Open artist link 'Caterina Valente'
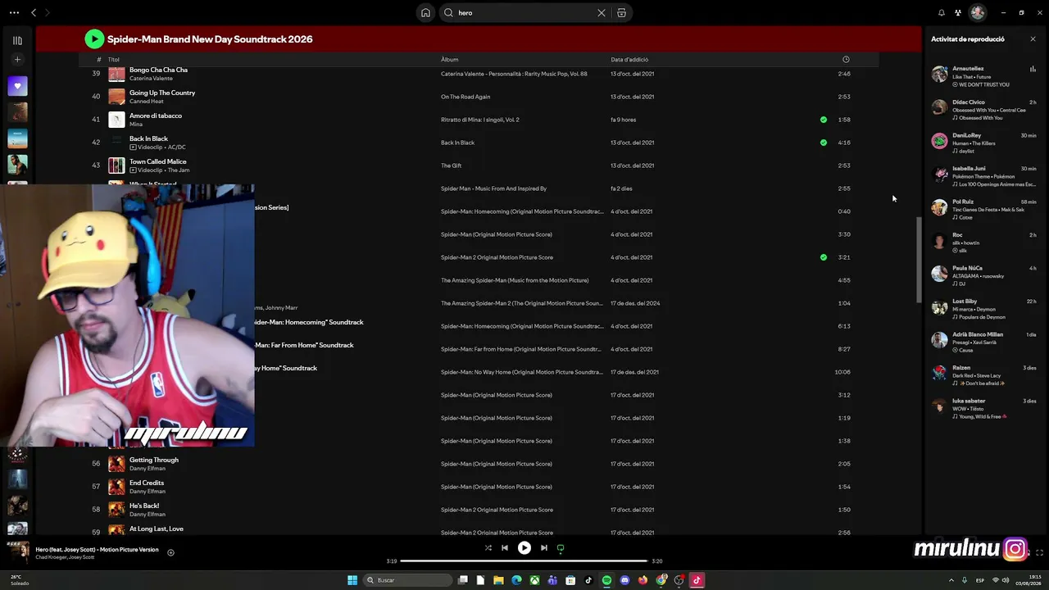The width and height of the screenshot is (1049, 590). tap(151, 79)
